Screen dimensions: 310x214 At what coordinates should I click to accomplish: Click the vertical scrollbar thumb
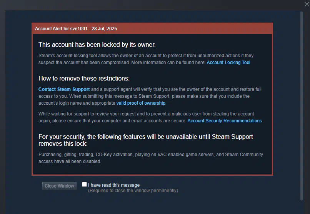301,106
